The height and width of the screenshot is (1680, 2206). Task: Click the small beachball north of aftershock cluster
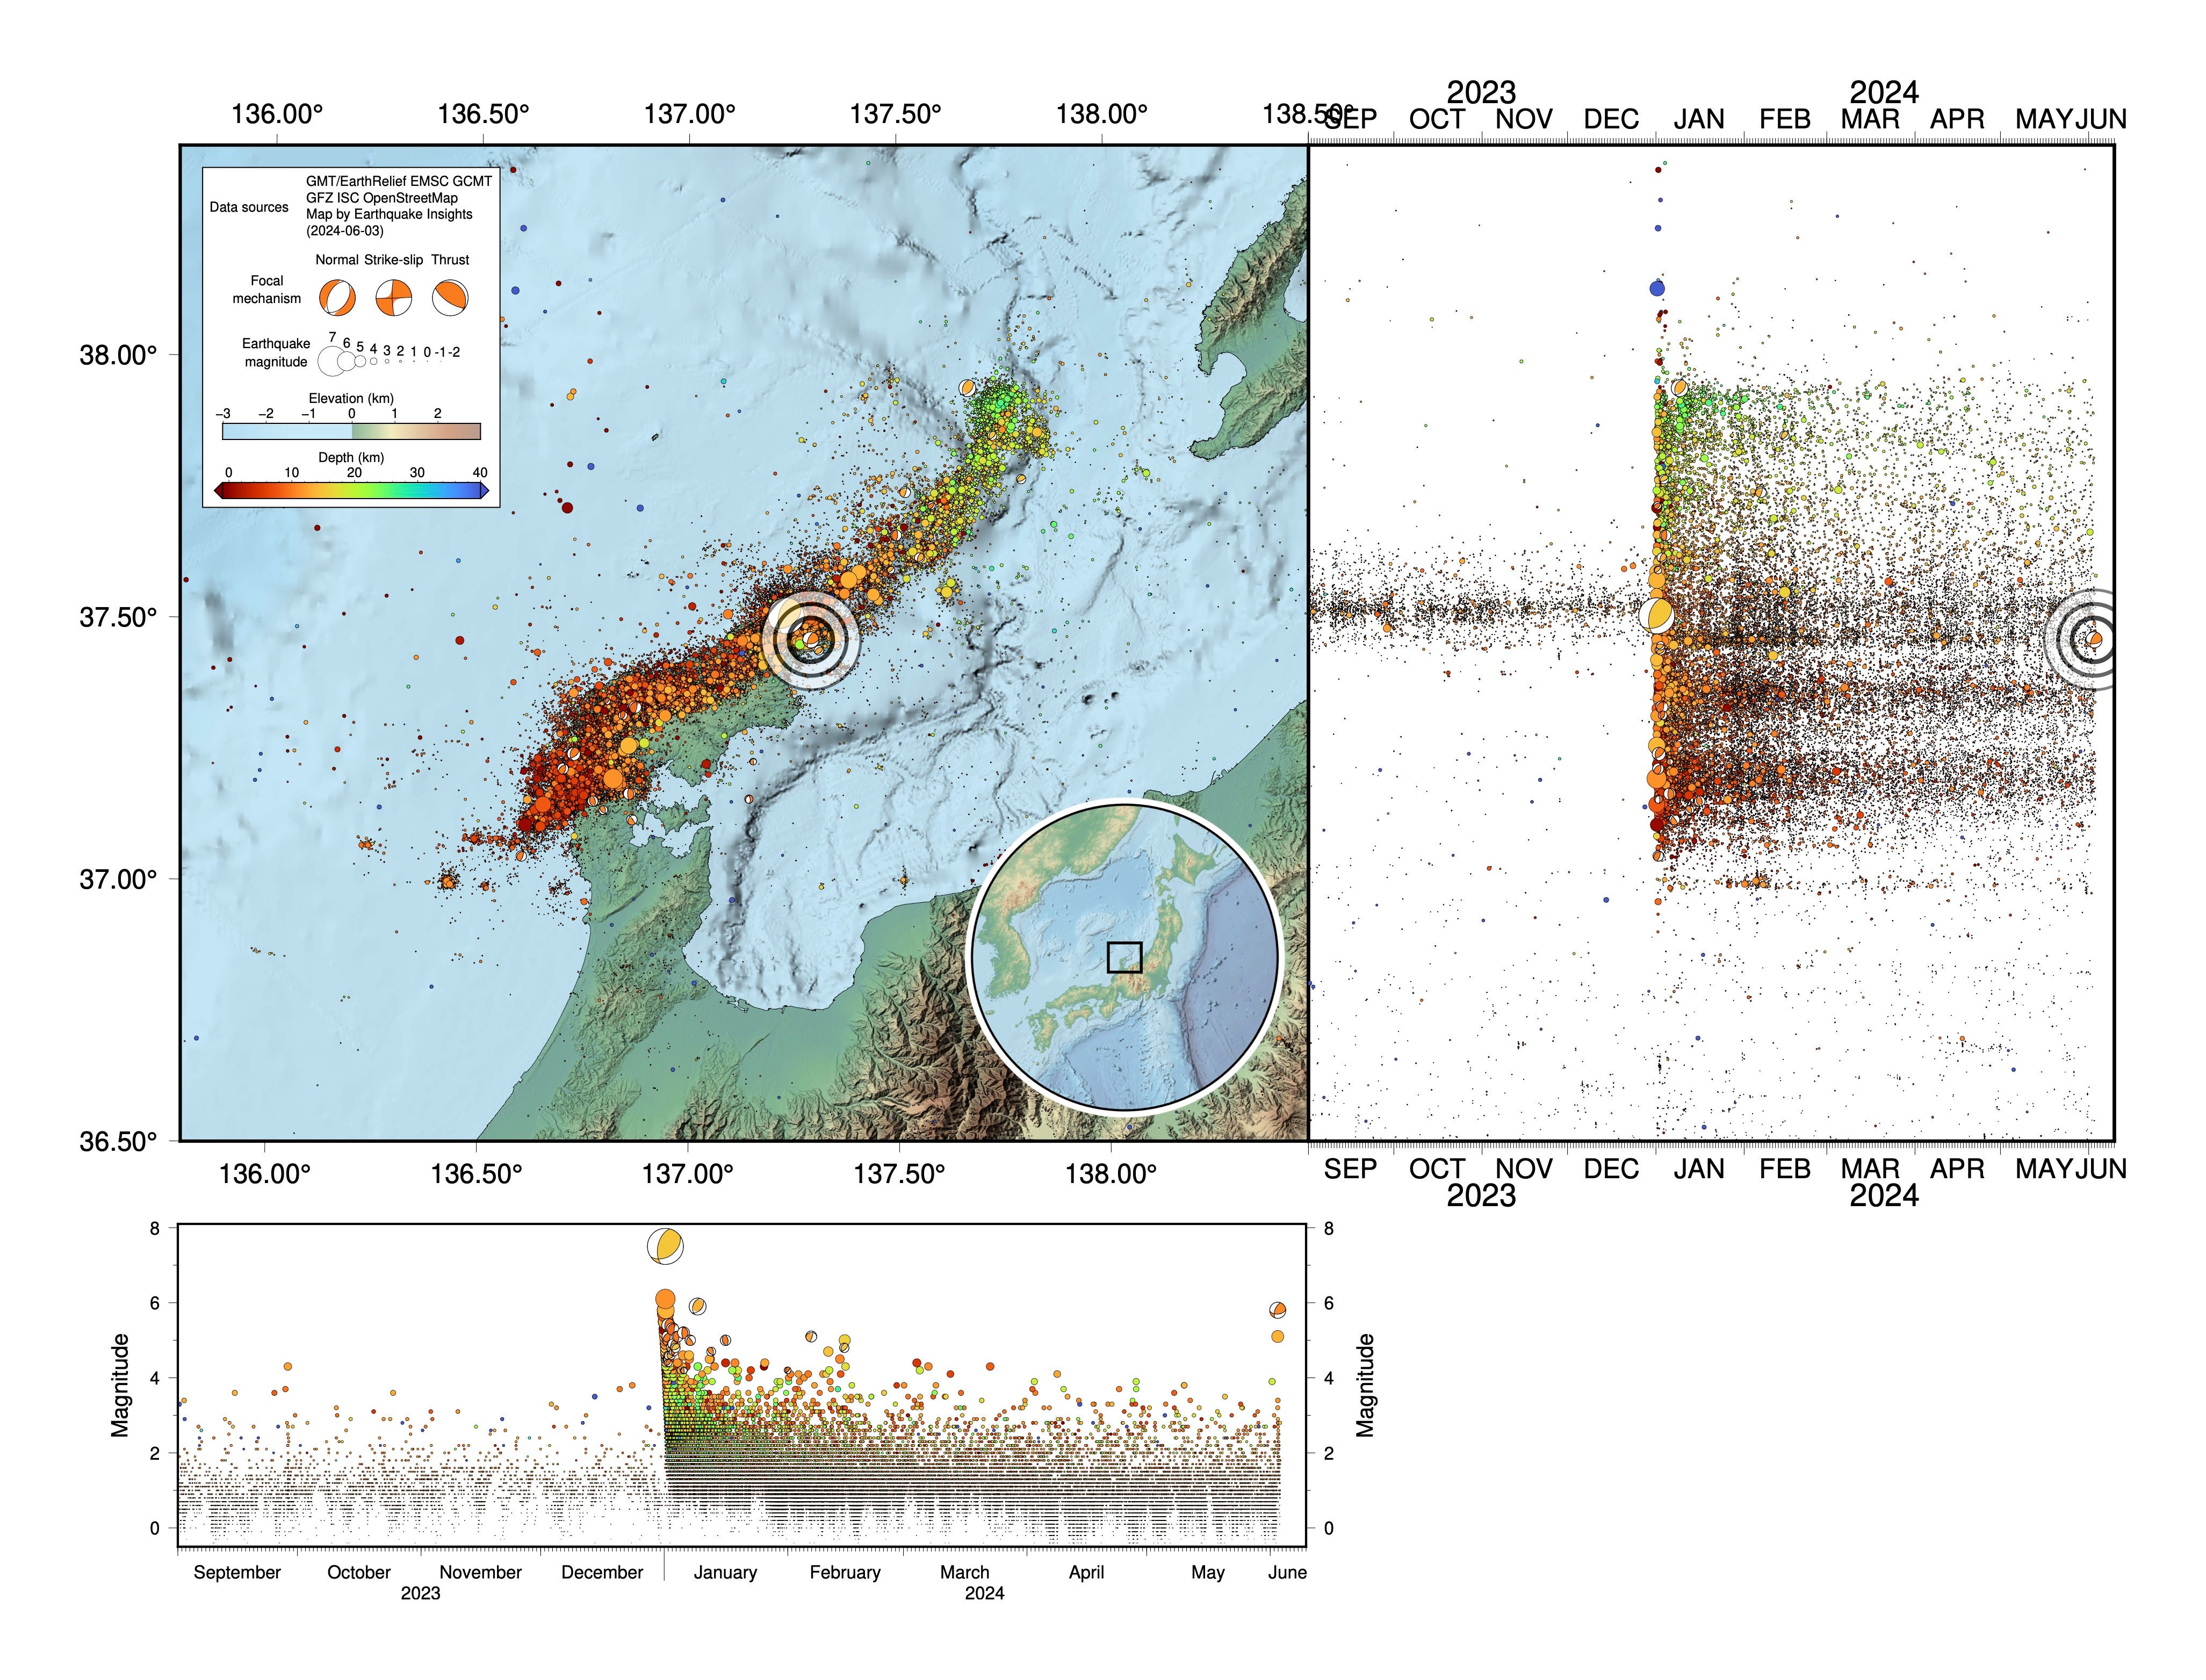(967, 388)
